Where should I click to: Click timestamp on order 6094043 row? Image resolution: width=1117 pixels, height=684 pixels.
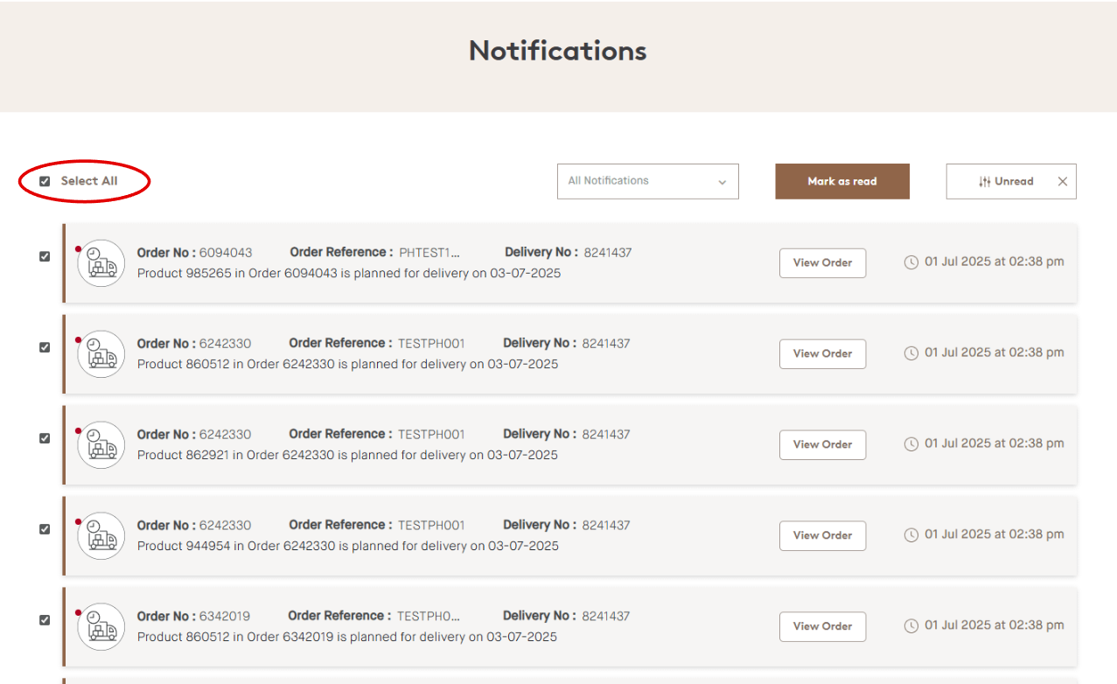(x=995, y=262)
